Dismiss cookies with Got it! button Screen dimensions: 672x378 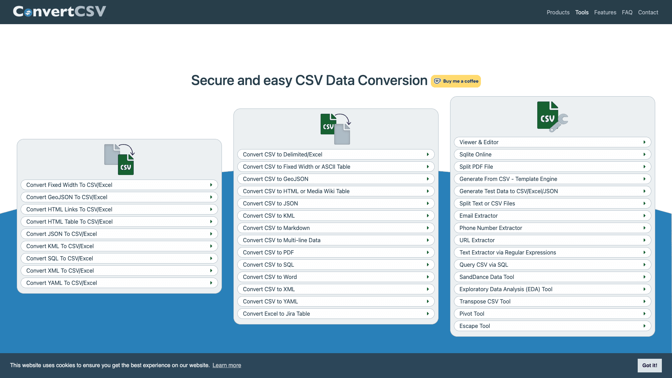point(649,365)
